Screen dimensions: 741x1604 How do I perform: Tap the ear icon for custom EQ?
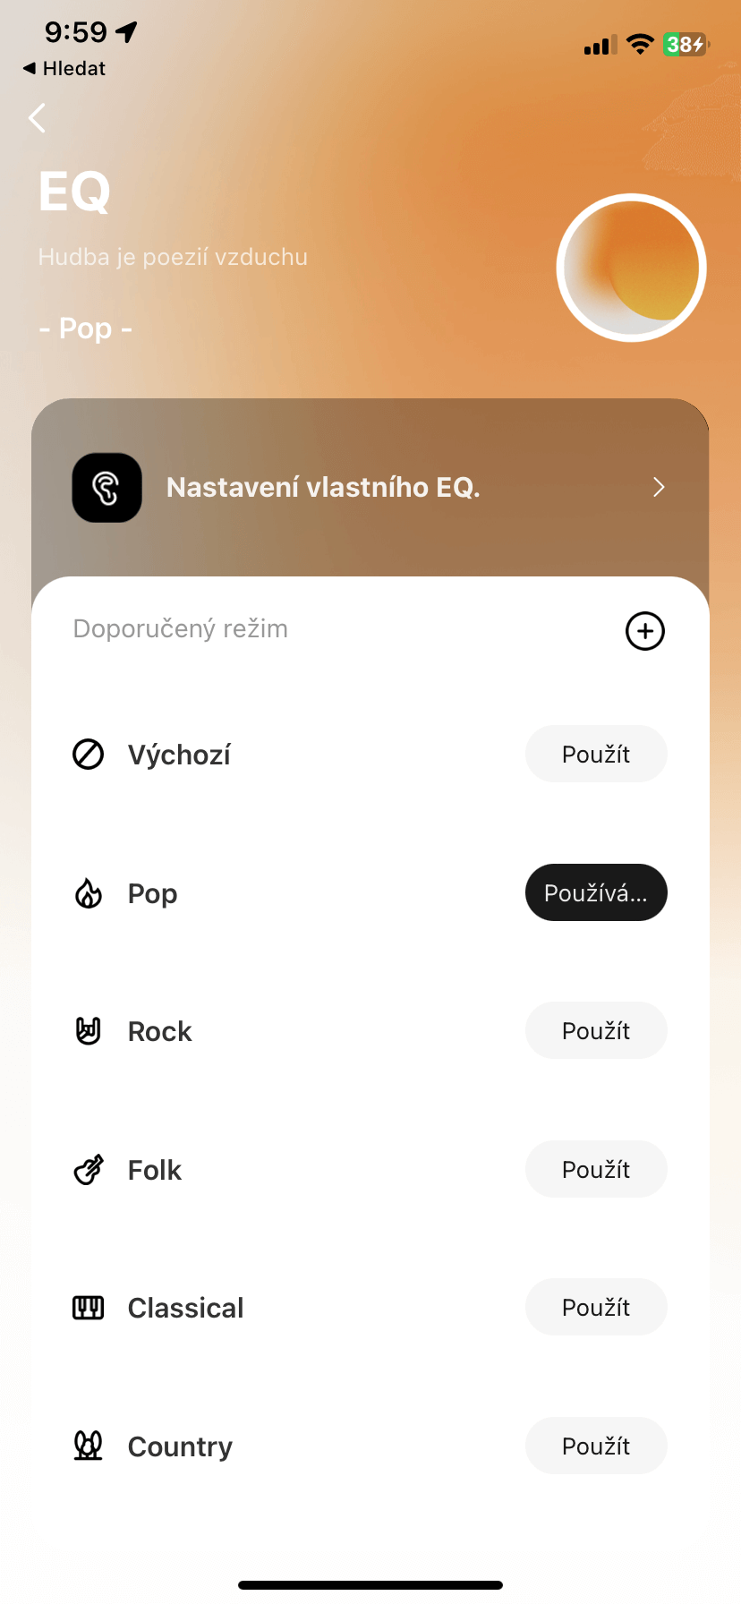[x=106, y=488]
